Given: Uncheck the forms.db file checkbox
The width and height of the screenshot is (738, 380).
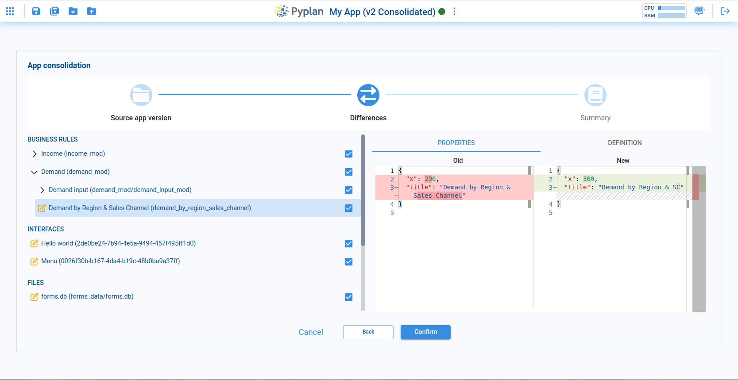Looking at the screenshot, I should pos(349,297).
